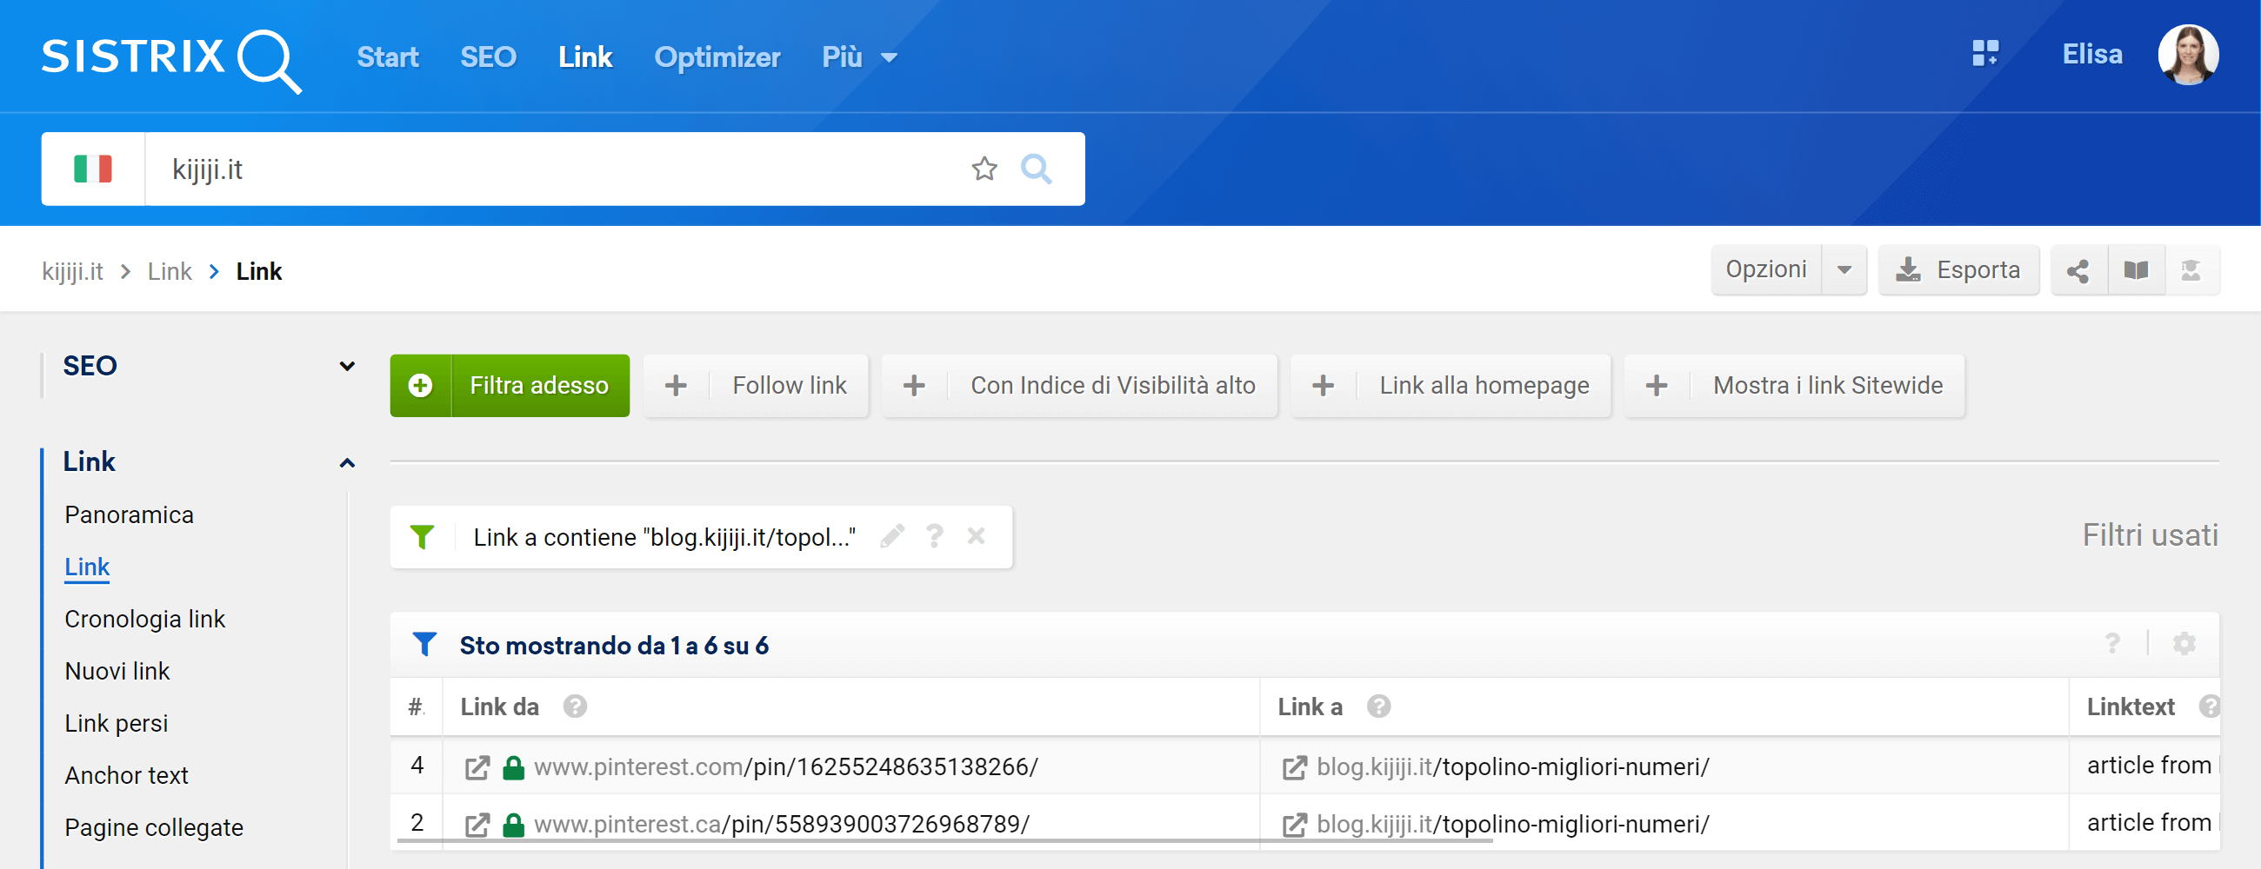Click the plus beside Con Indice di Visibilità alto

pos(914,386)
